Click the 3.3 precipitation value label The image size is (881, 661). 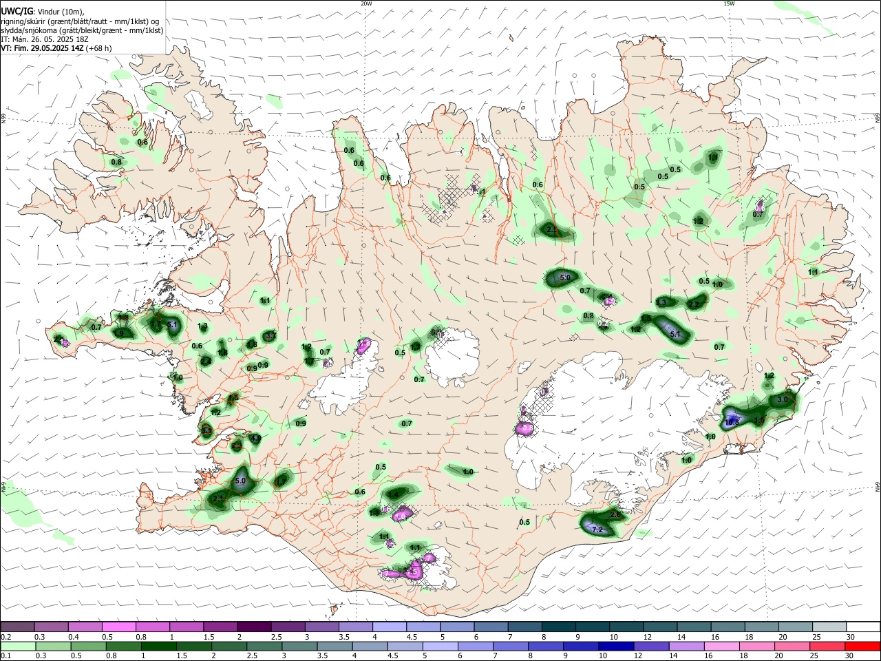661,302
